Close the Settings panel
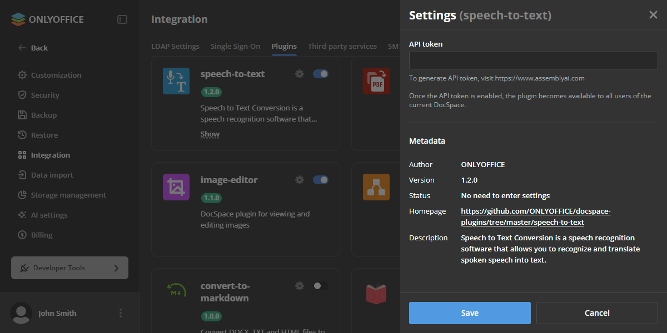 (653, 15)
